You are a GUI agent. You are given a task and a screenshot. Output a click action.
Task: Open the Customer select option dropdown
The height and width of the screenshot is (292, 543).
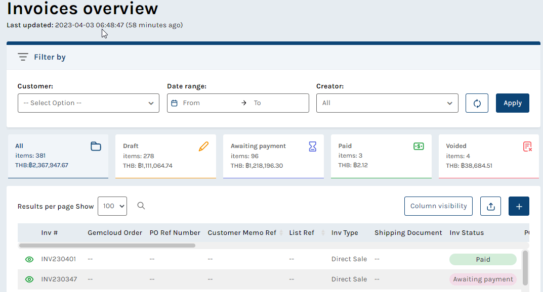coord(88,103)
